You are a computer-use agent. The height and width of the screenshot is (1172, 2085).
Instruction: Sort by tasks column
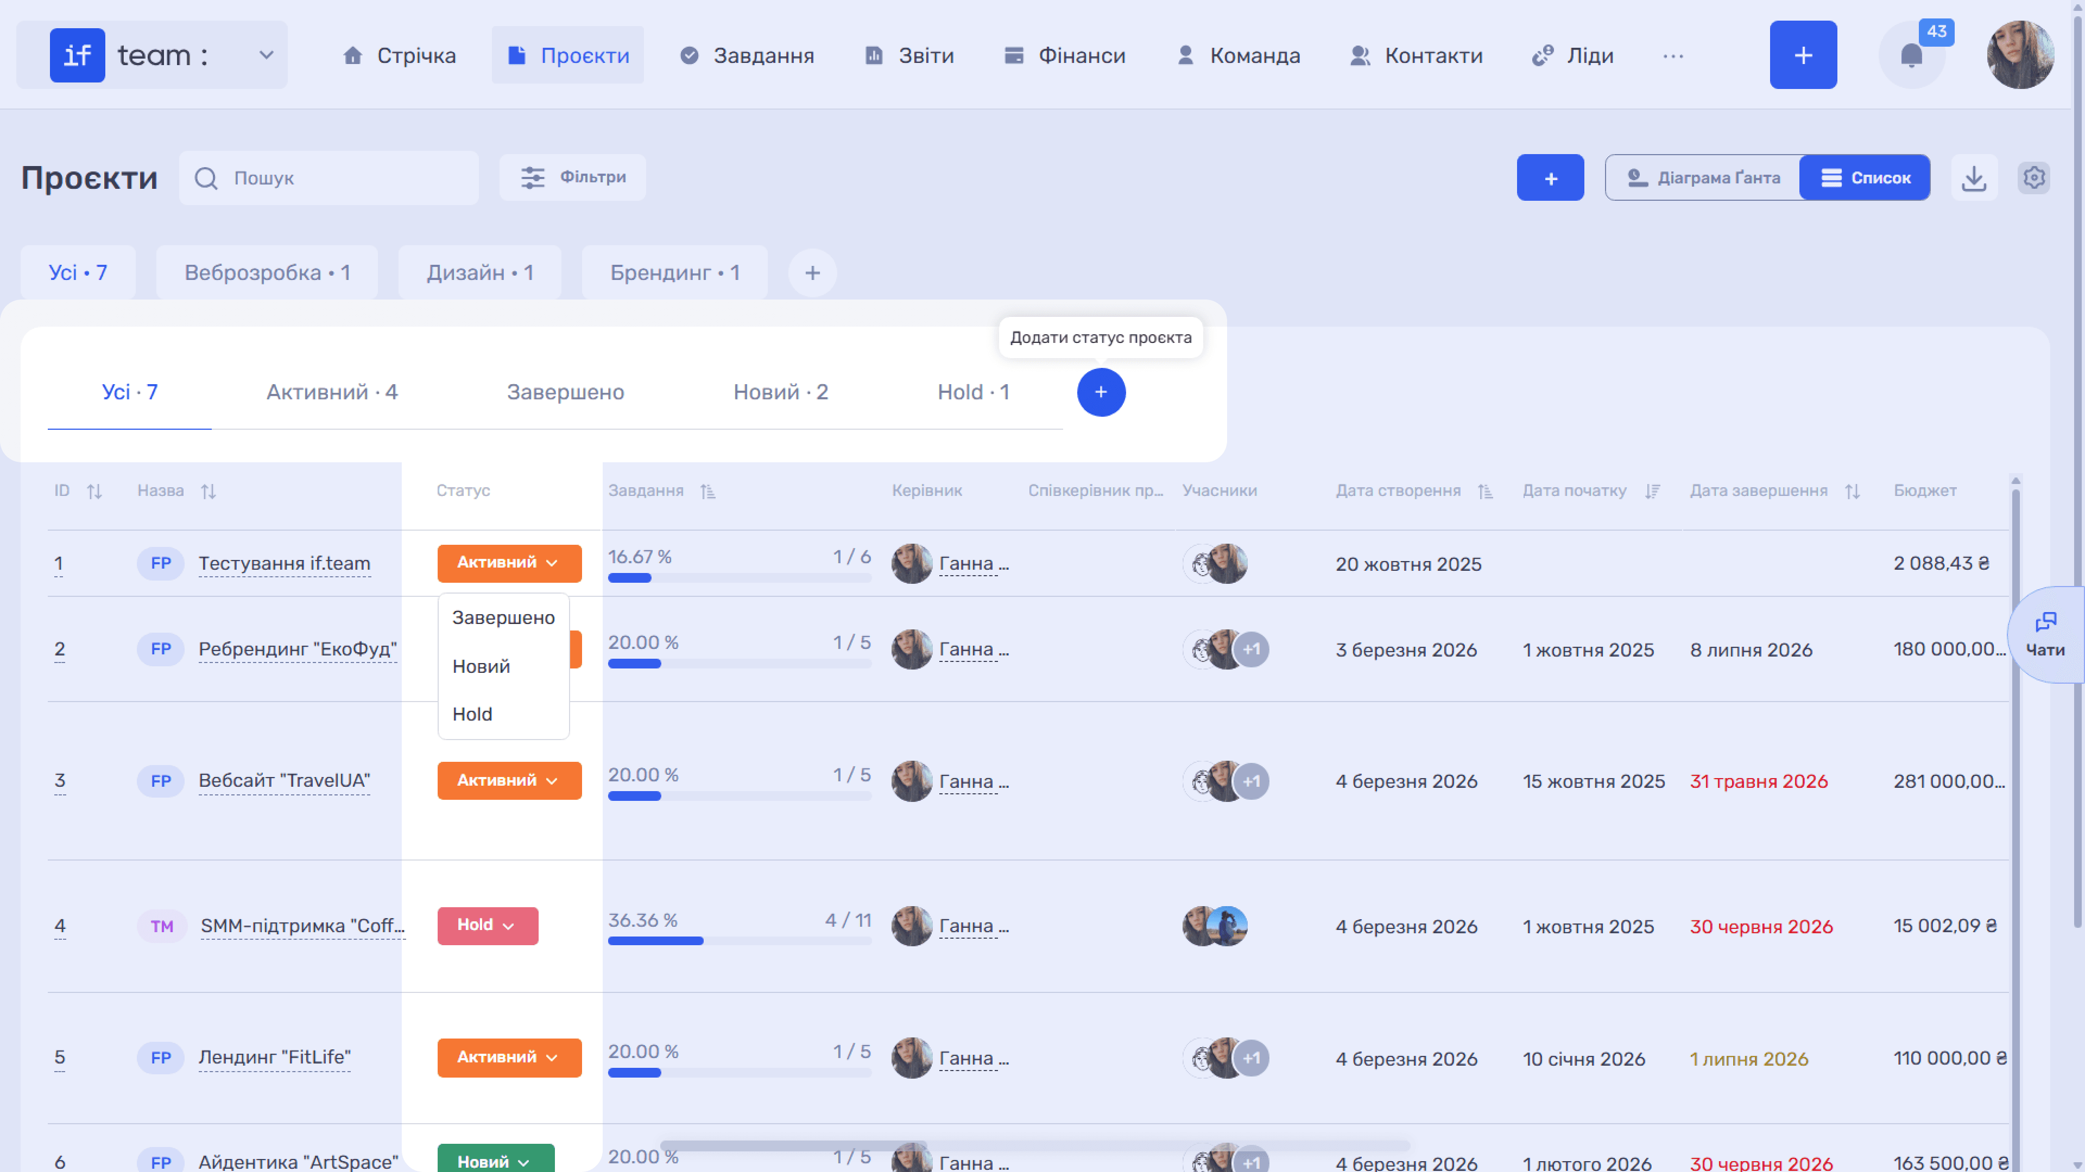pos(708,491)
